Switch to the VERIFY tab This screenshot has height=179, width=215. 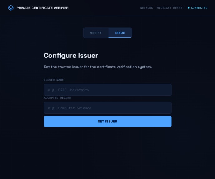pyautogui.click(x=96, y=33)
